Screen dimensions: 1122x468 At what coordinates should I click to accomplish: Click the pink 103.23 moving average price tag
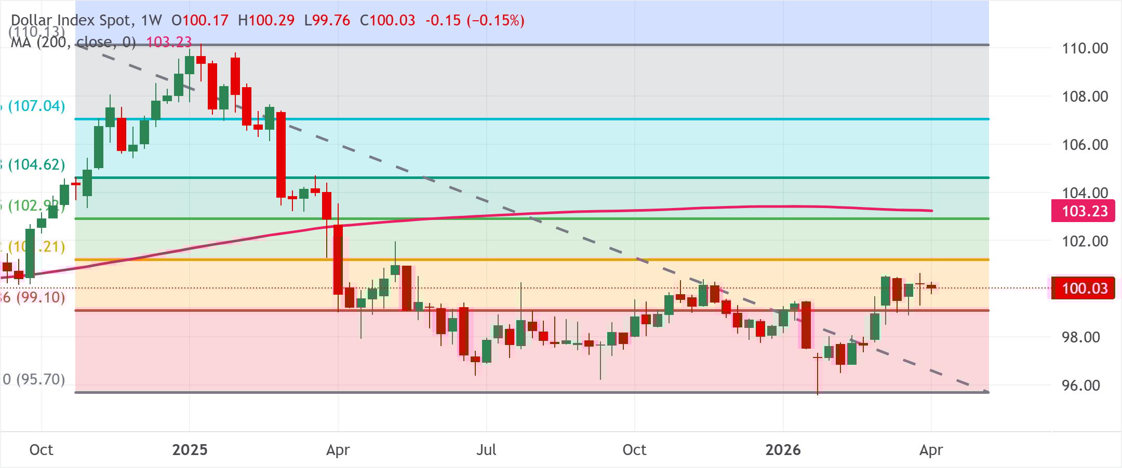tap(1084, 211)
